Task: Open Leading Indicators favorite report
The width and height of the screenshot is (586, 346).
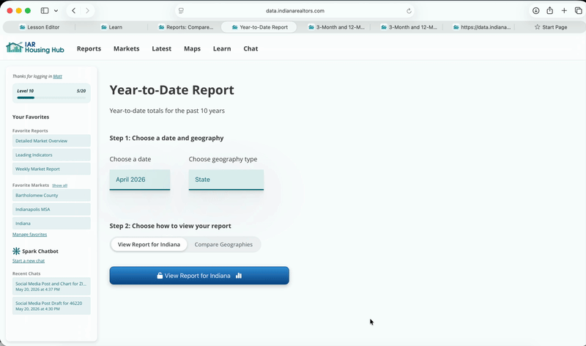Action: tap(51, 155)
